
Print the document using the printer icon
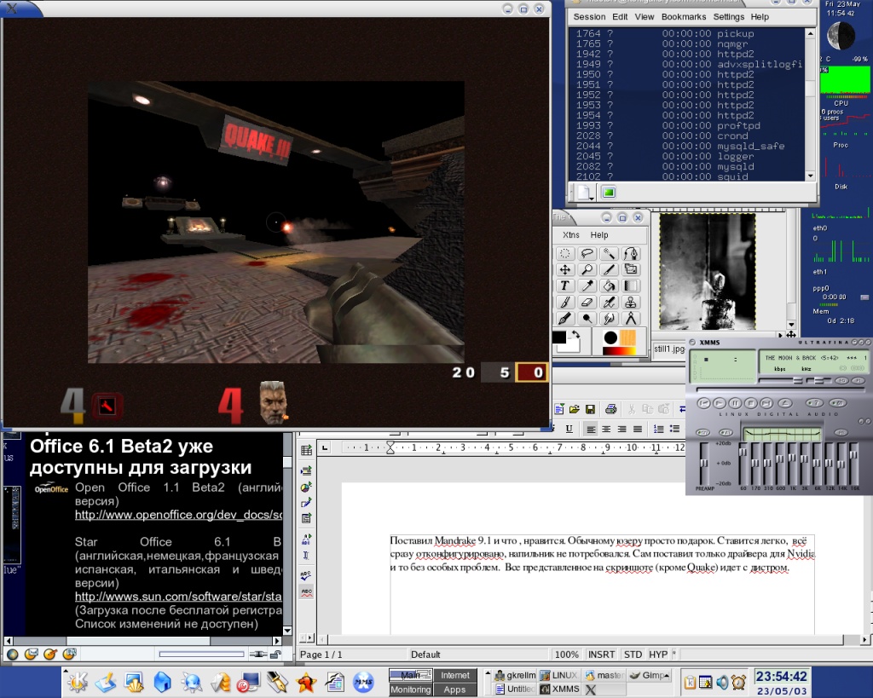[x=610, y=410]
